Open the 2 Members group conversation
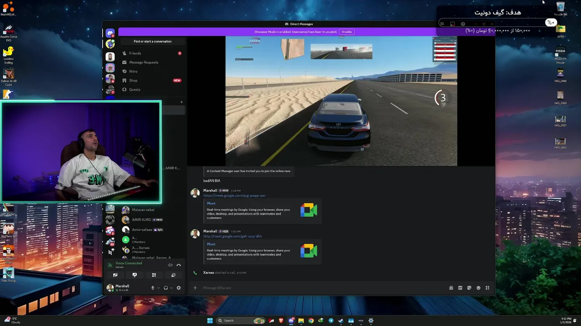Viewport: 581px width, 326px height. coord(152,240)
